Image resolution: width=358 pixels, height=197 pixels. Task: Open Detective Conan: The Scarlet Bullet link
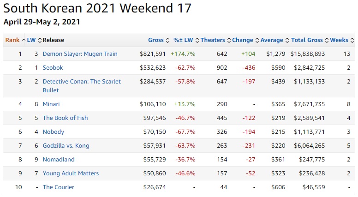pyautogui.click(x=82, y=82)
